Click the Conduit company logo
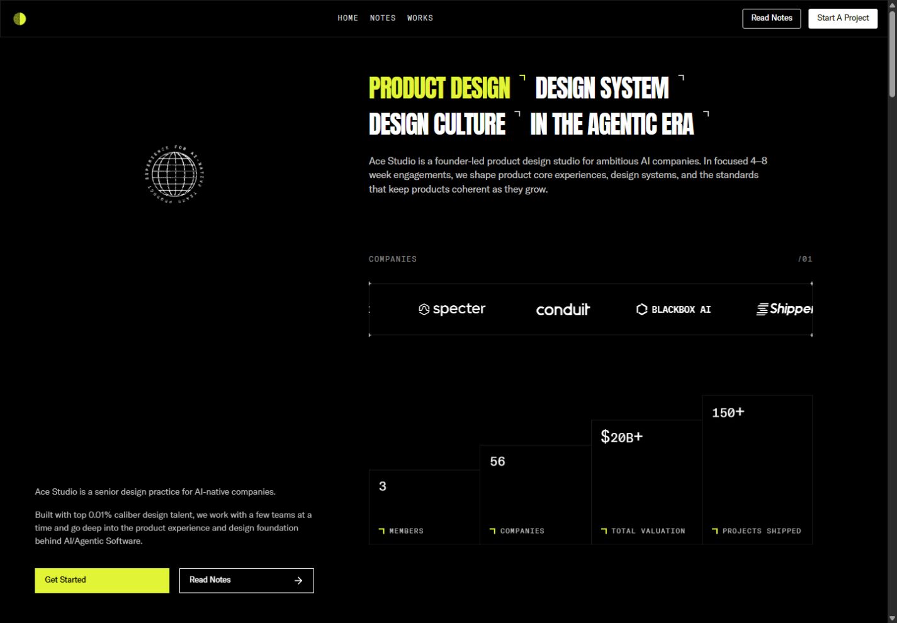The image size is (897, 623). coord(563,309)
